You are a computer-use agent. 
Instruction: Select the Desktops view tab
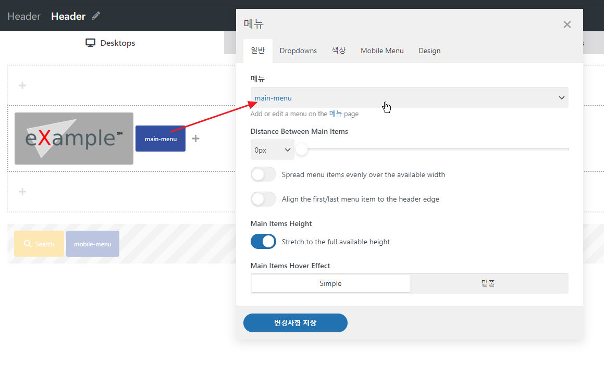(x=110, y=43)
